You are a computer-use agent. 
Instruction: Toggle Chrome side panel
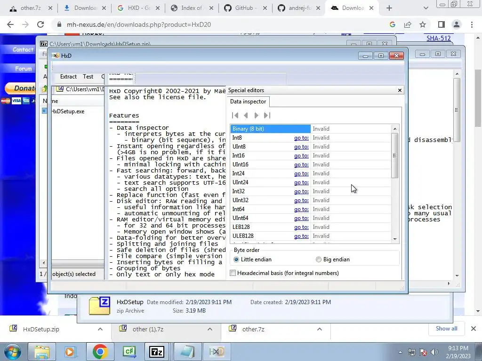tap(442, 24)
